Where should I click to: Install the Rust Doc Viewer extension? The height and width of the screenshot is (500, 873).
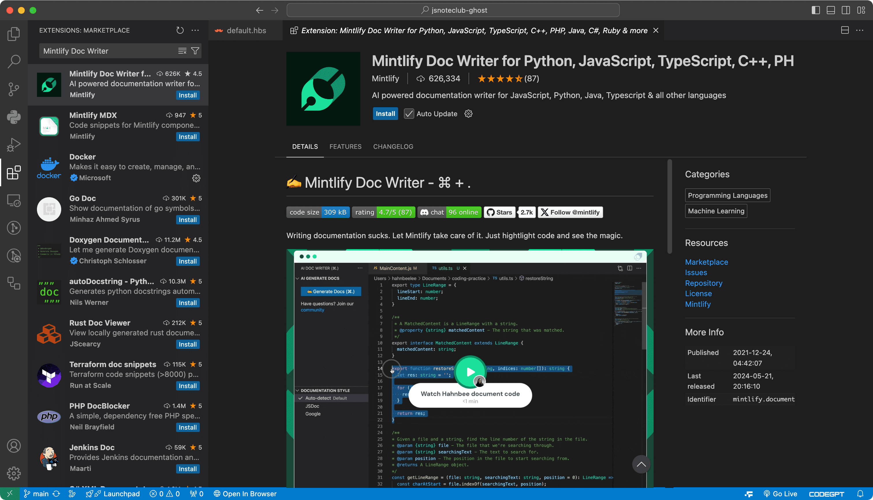[188, 345]
